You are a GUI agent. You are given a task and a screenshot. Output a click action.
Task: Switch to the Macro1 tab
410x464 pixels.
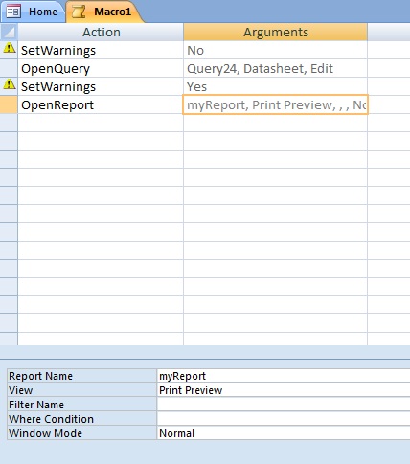coord(104,12)
